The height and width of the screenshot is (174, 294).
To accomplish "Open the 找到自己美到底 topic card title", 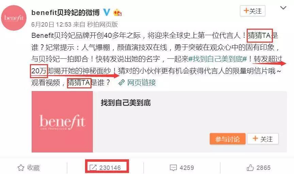I will point(126,103).
